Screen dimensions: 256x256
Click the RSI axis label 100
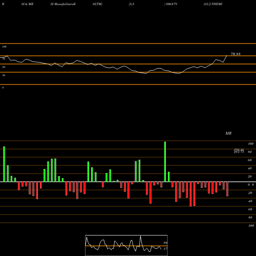click(4, 47)
